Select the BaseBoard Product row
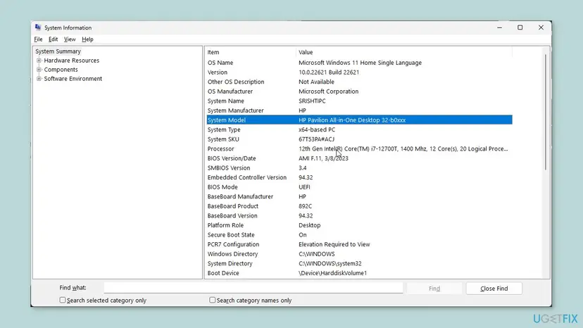The height and width of the screenshot is (328, 583). 359,206
